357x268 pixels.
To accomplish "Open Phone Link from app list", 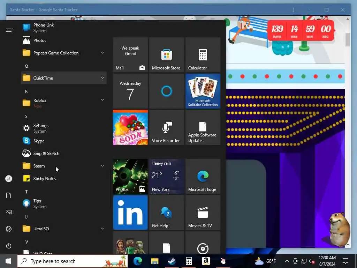I will click(64, 28).
